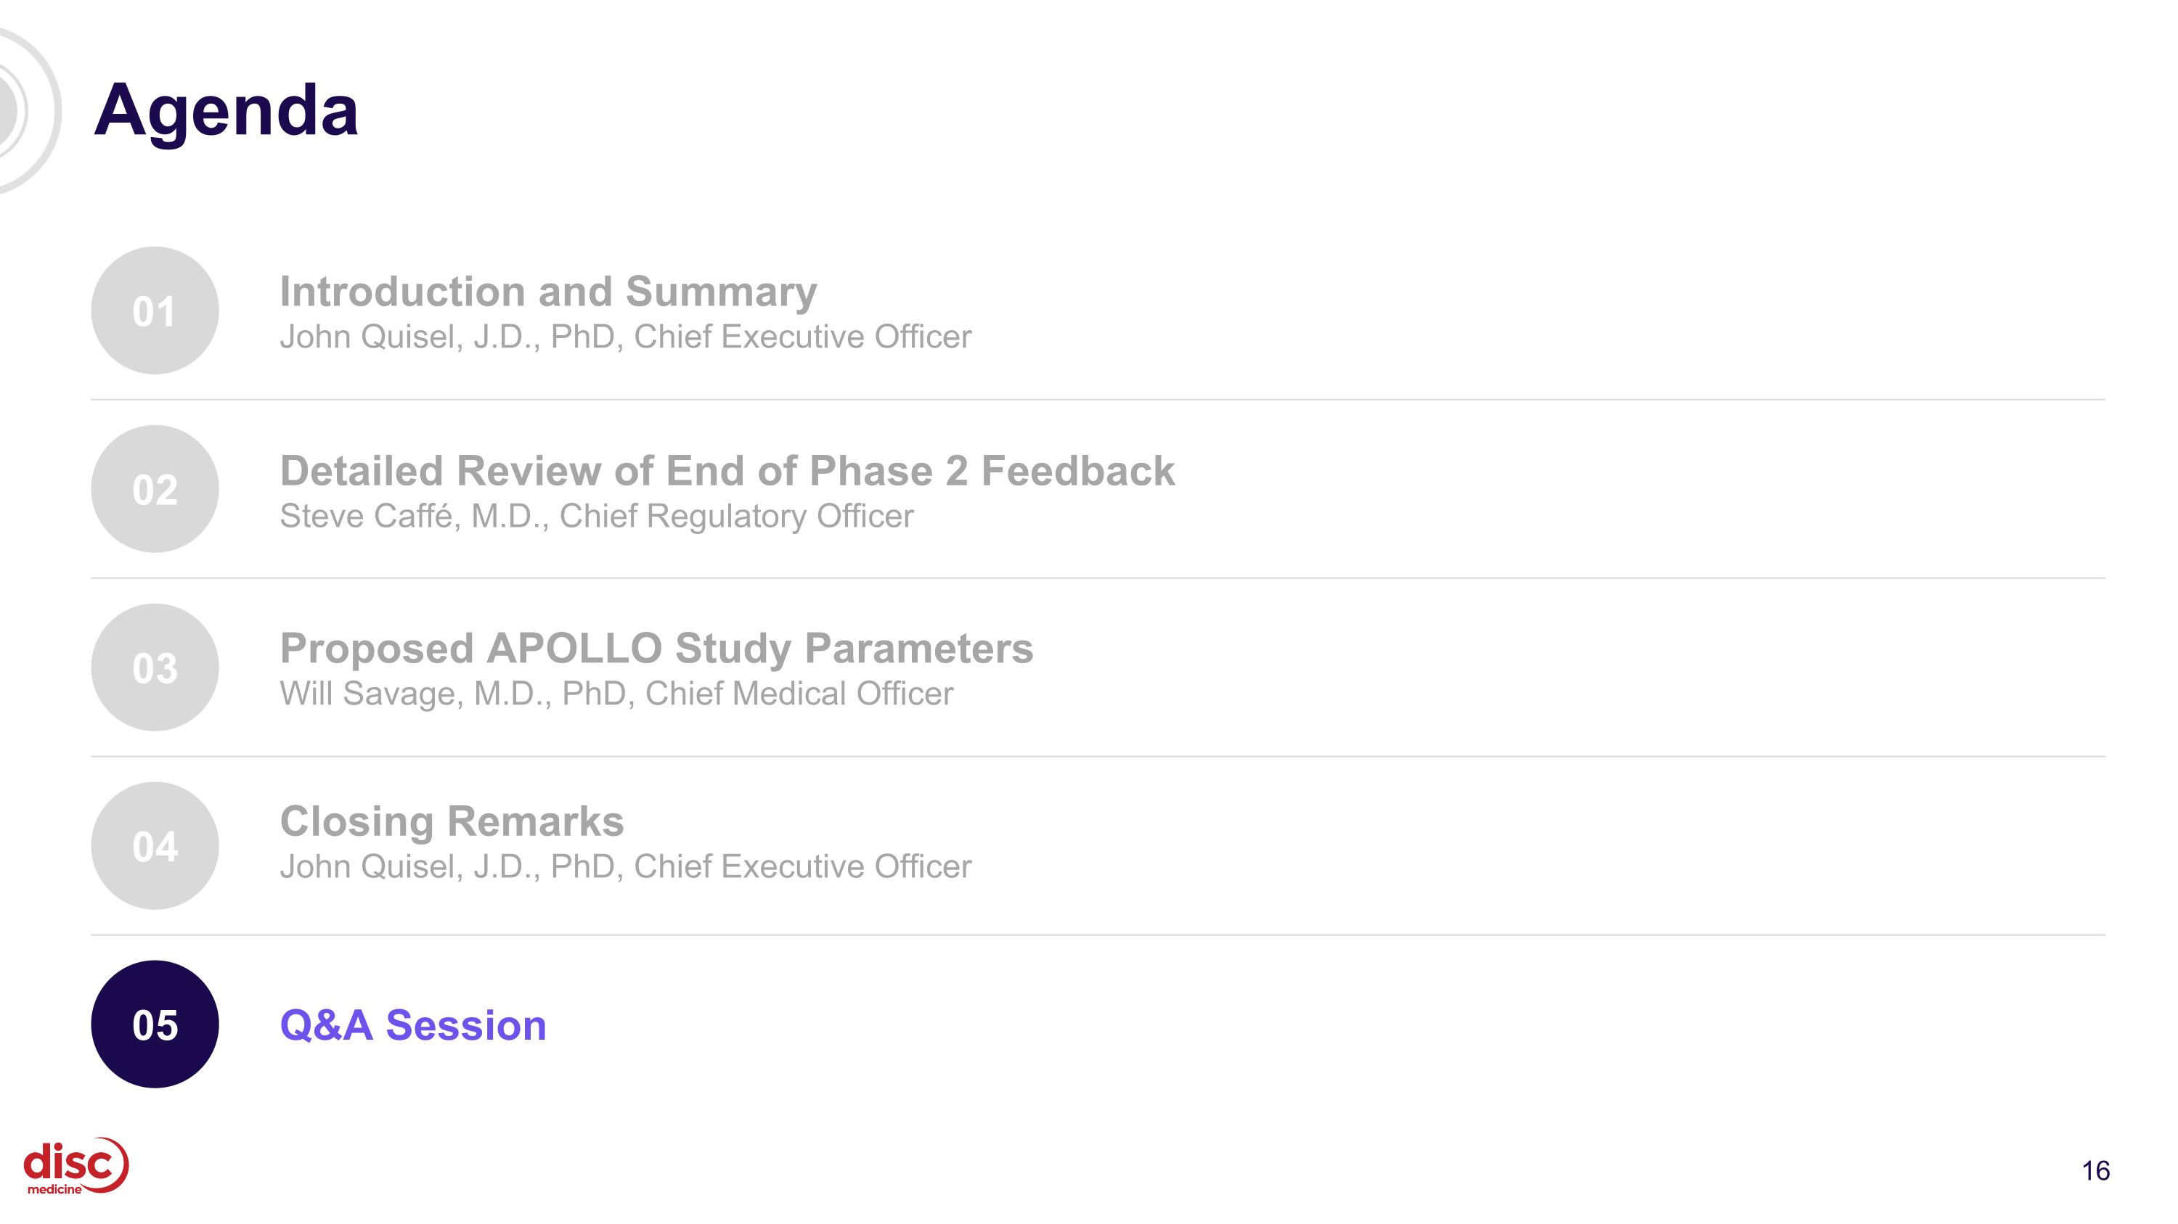Viewport: 2178px width, 1224px height.
Task: Open the Q&A Session heading
Action: tap(413, 1025)
